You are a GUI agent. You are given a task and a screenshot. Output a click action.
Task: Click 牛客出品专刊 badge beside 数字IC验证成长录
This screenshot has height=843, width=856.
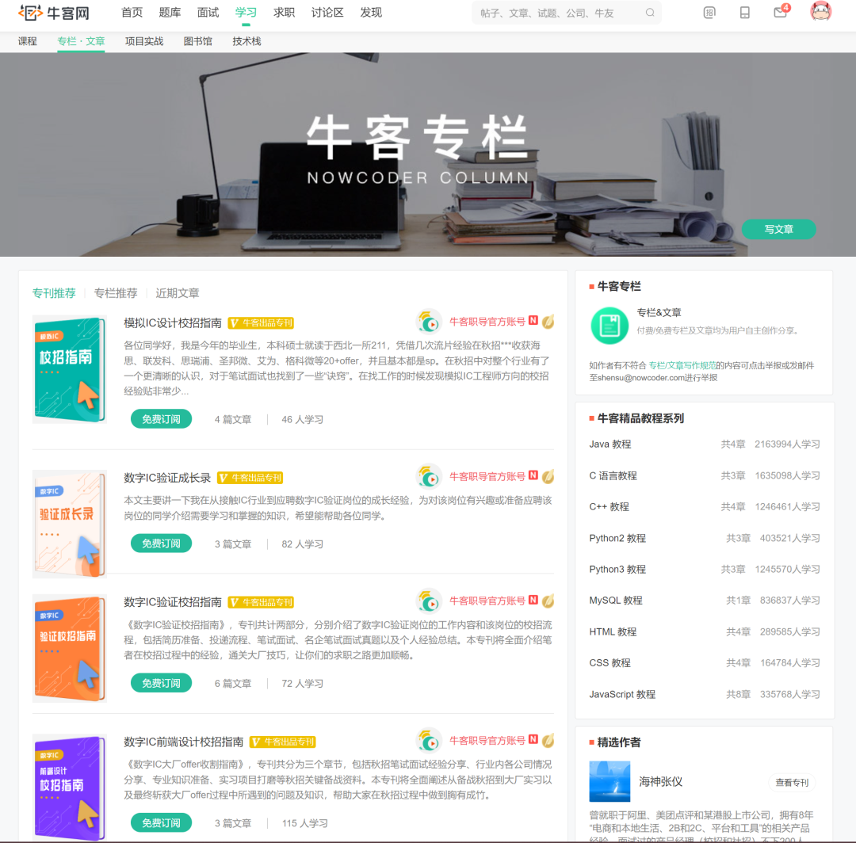pos(250,478)
